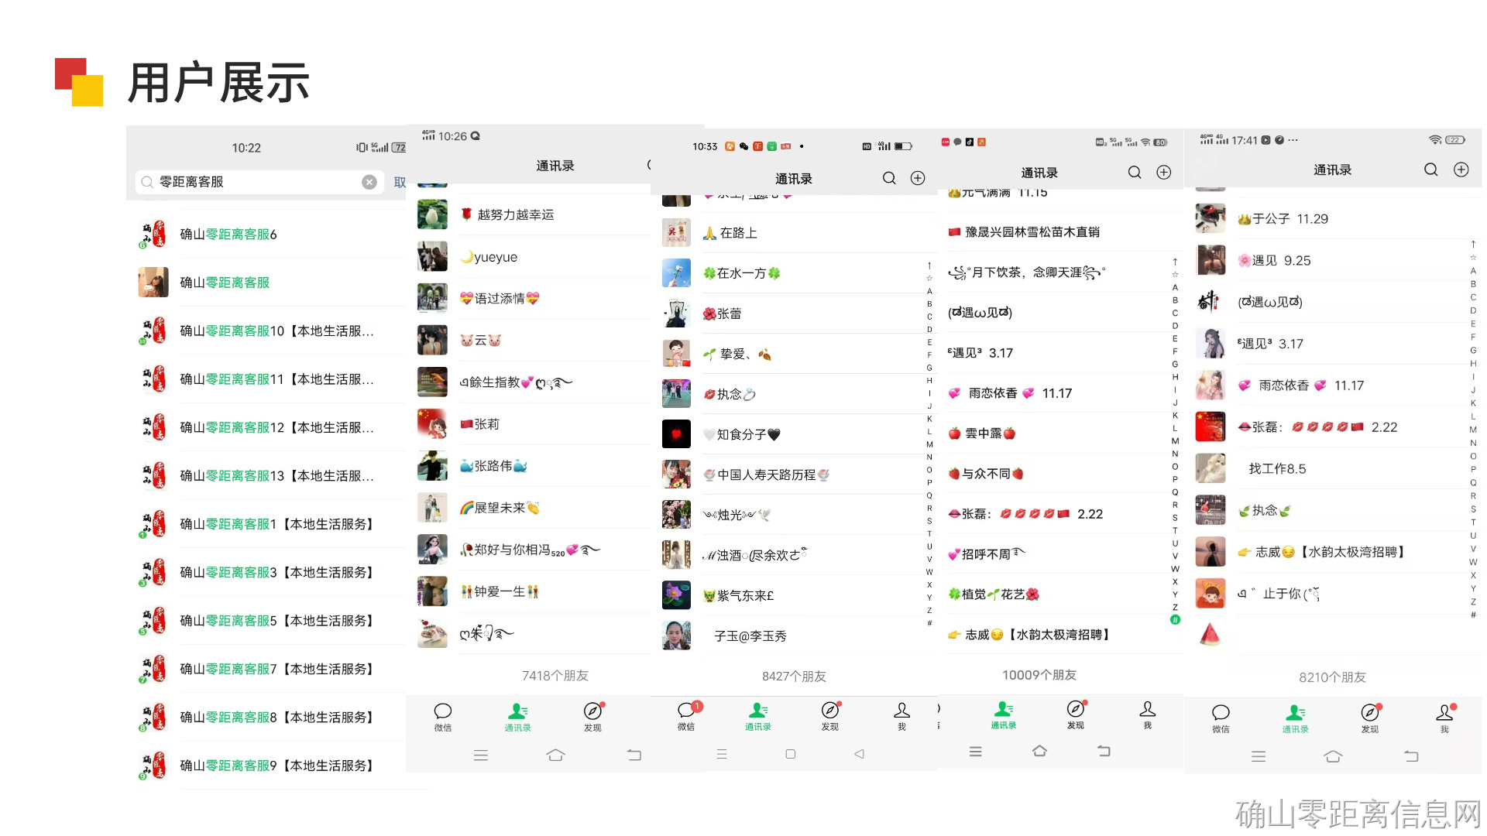Tap the avatar beside 张莉
1487x836 pixels.
click(432, 423)
